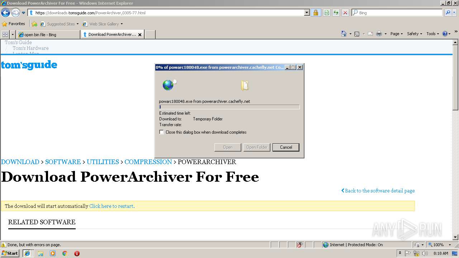Click the Add to Favorites Bar icon
This screenshot has height=258, width=459.
[34, 24]
